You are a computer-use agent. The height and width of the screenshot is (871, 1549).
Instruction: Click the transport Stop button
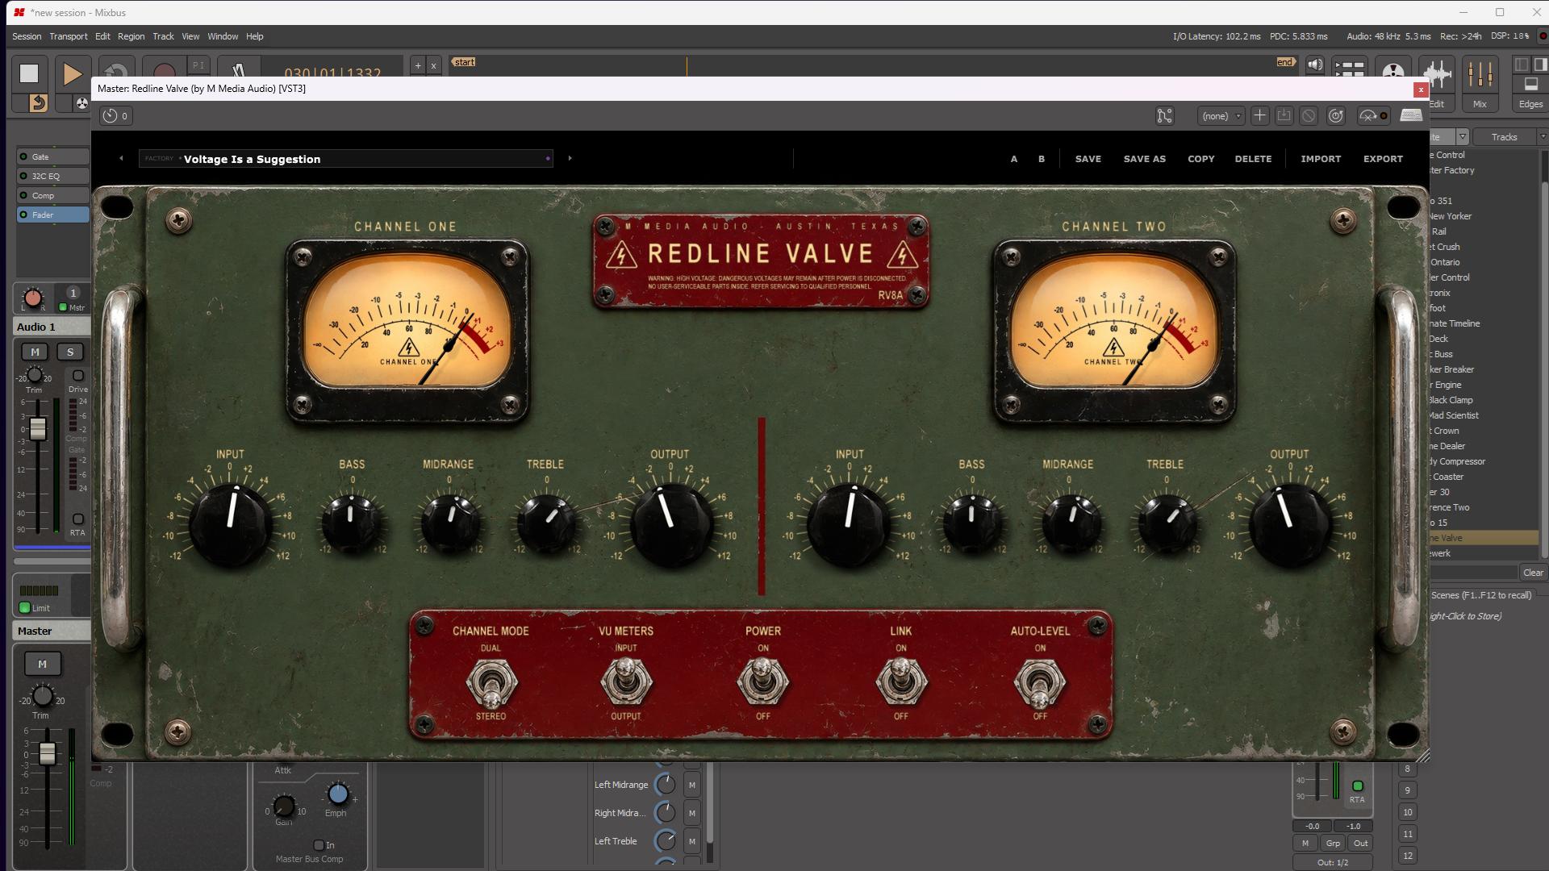click(x=29, y=73)
